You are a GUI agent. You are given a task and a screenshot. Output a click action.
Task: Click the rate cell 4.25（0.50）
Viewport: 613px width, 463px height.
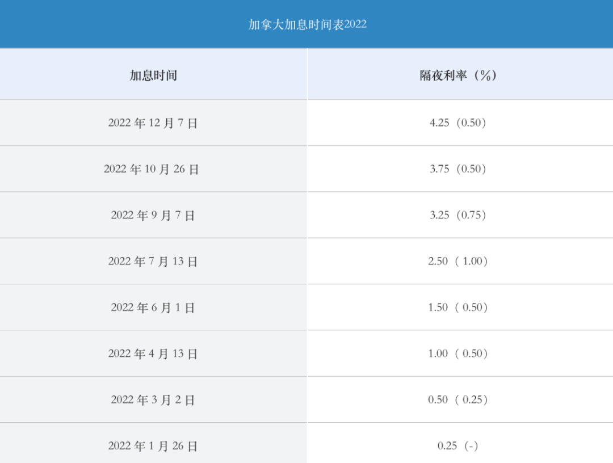click(458, 123)
